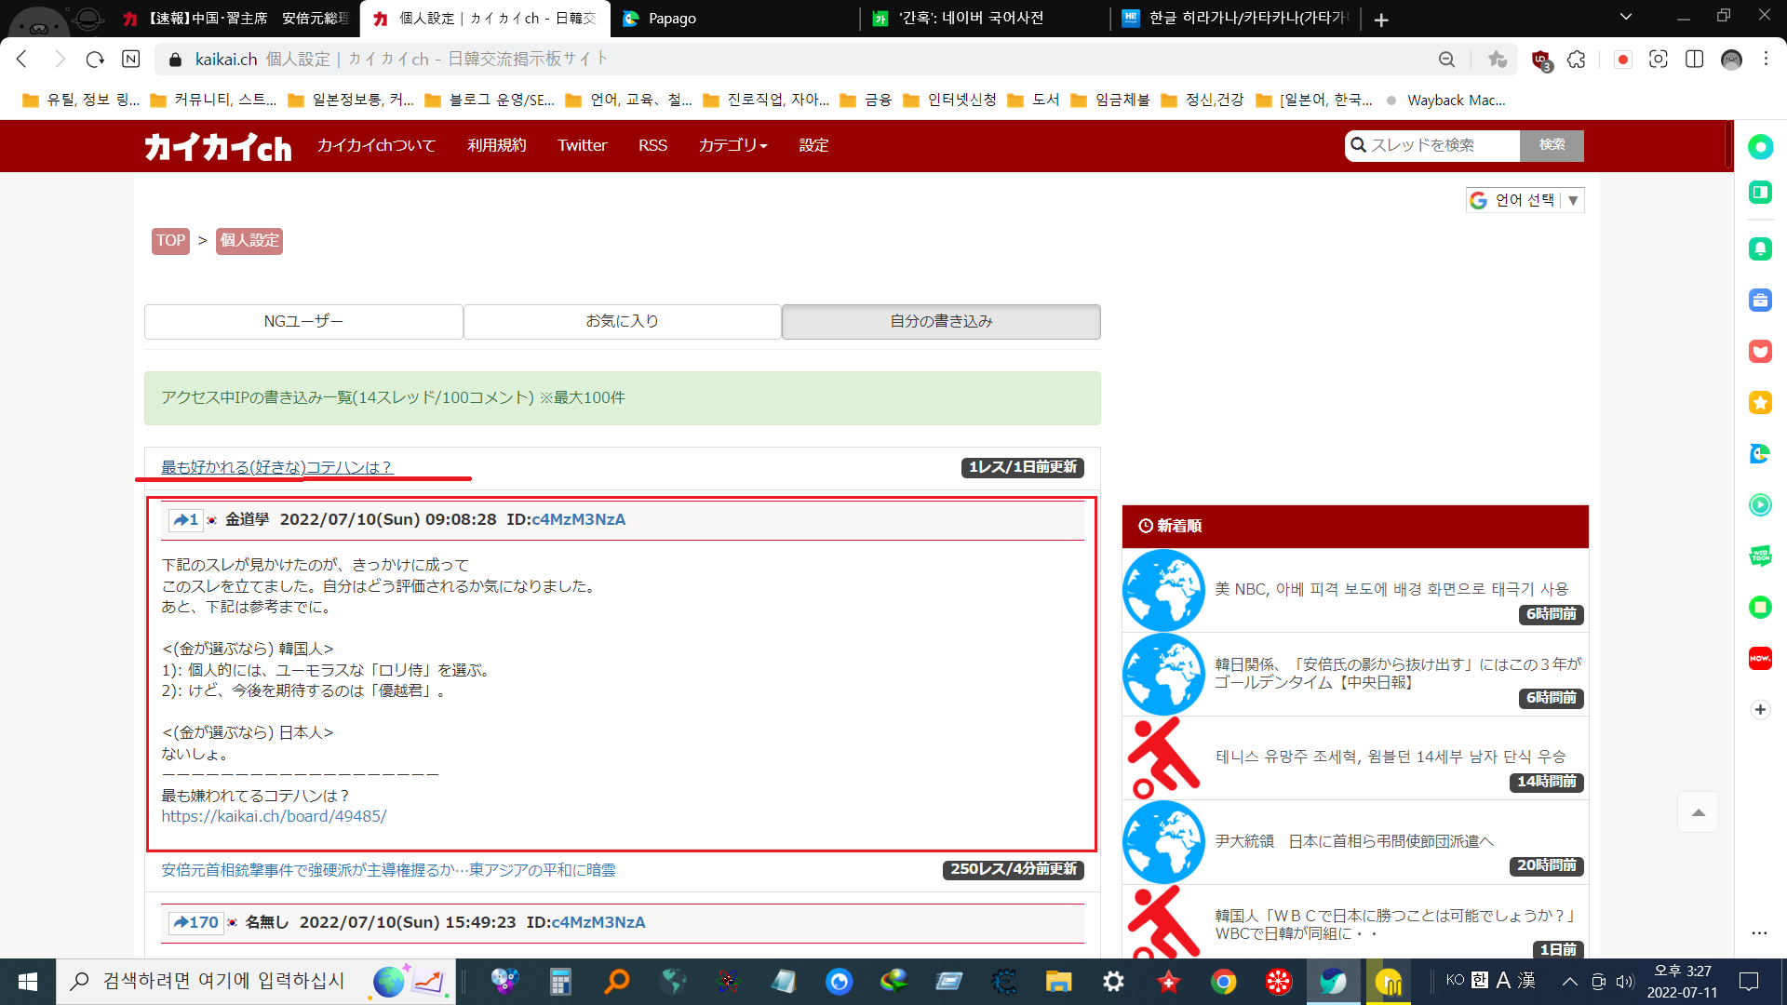The image size is (1787, 1005).
Task: Open the Google 언어 선택 language dropdown
Action: [1525, 200]
